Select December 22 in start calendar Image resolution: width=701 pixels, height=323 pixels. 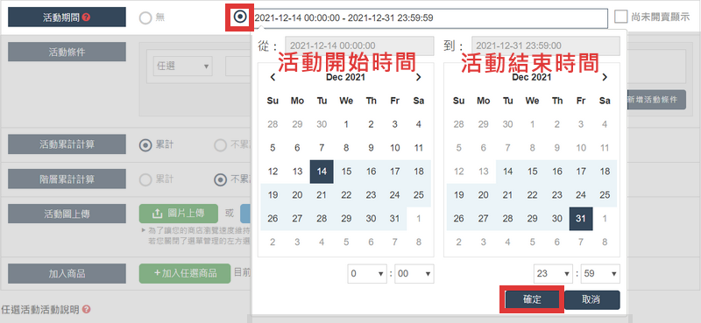[346, 195]
